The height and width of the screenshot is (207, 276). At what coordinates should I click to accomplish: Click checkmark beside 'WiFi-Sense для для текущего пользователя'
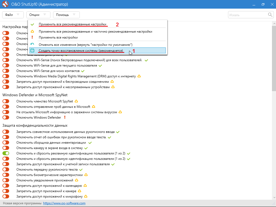tap(100, 66)
